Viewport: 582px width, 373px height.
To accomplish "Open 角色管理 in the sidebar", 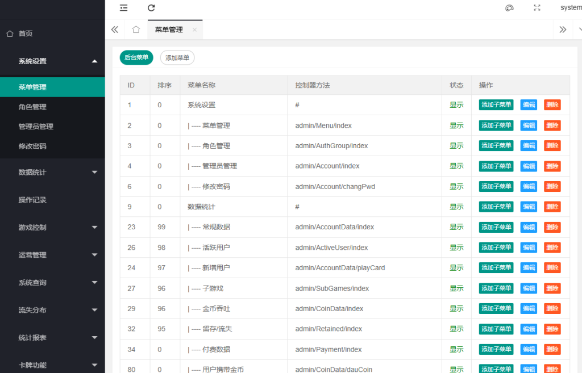I will 52,107.
